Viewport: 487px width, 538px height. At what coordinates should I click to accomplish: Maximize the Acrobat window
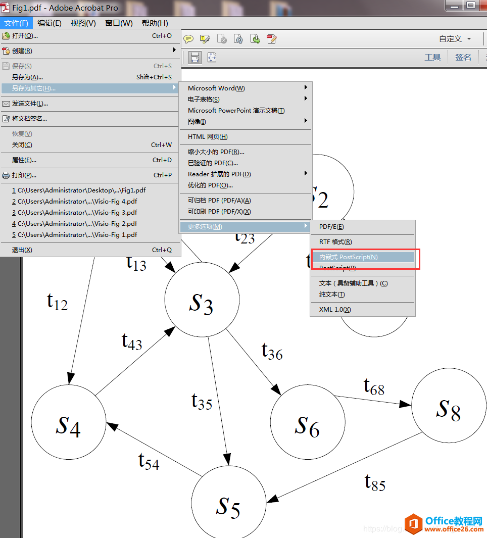471,5
